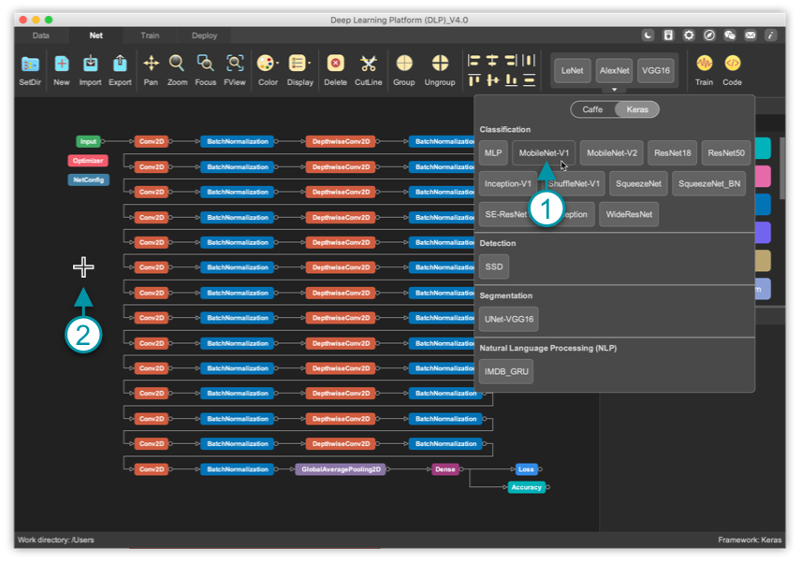Choose the UNet-VGG16 segmentation model

click(x=509, y=319)
